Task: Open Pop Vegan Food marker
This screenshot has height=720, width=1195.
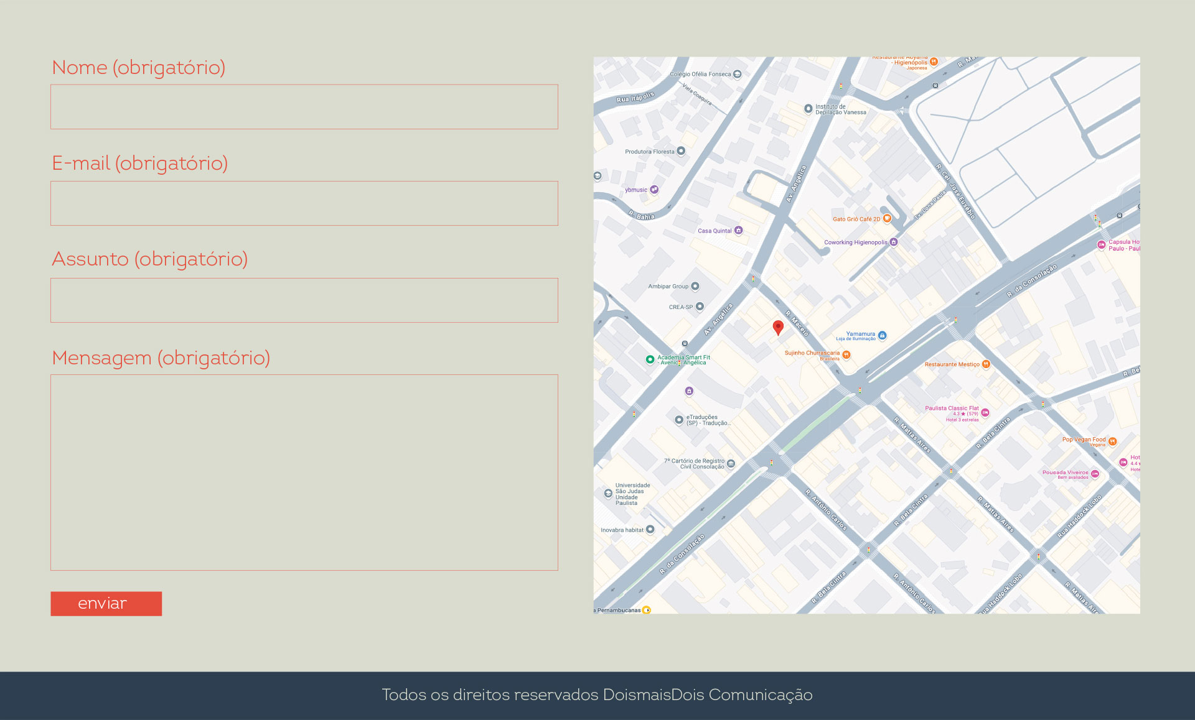Action: click(1112, 441)
